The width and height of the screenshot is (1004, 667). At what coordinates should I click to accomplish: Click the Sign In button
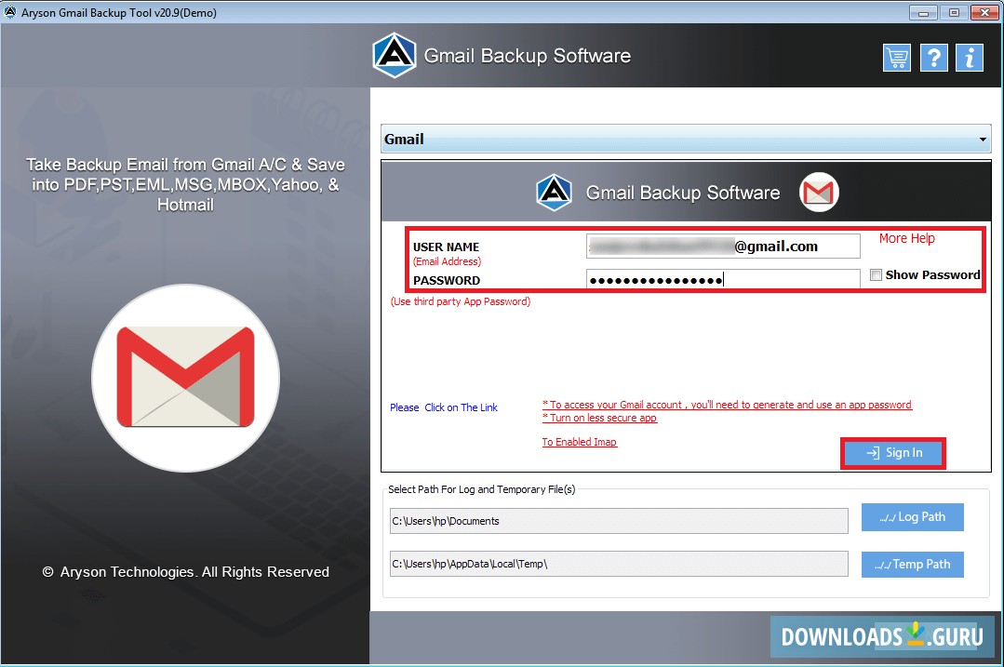click(892, 452)
